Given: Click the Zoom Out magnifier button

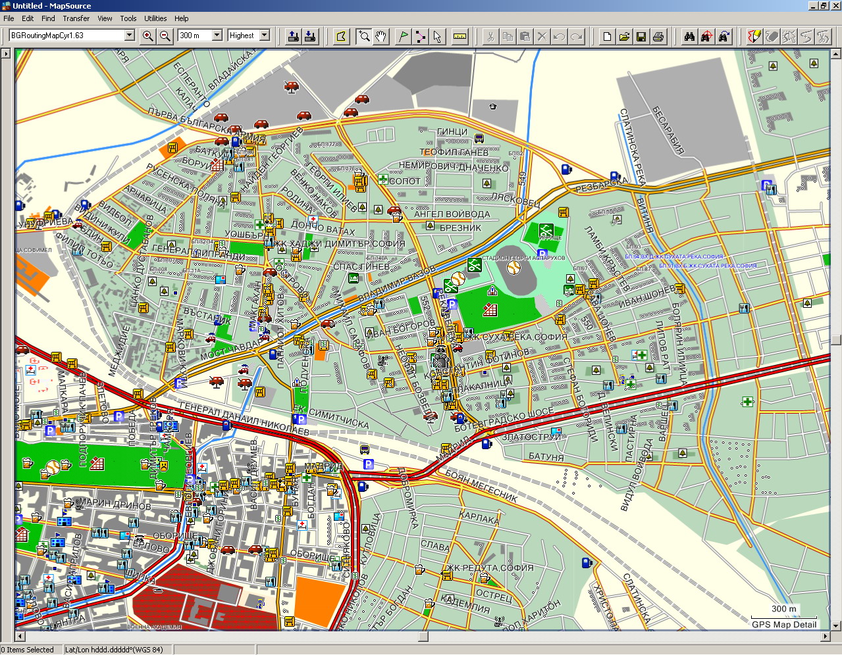Looking at the screenshot, I should [165, 36].
